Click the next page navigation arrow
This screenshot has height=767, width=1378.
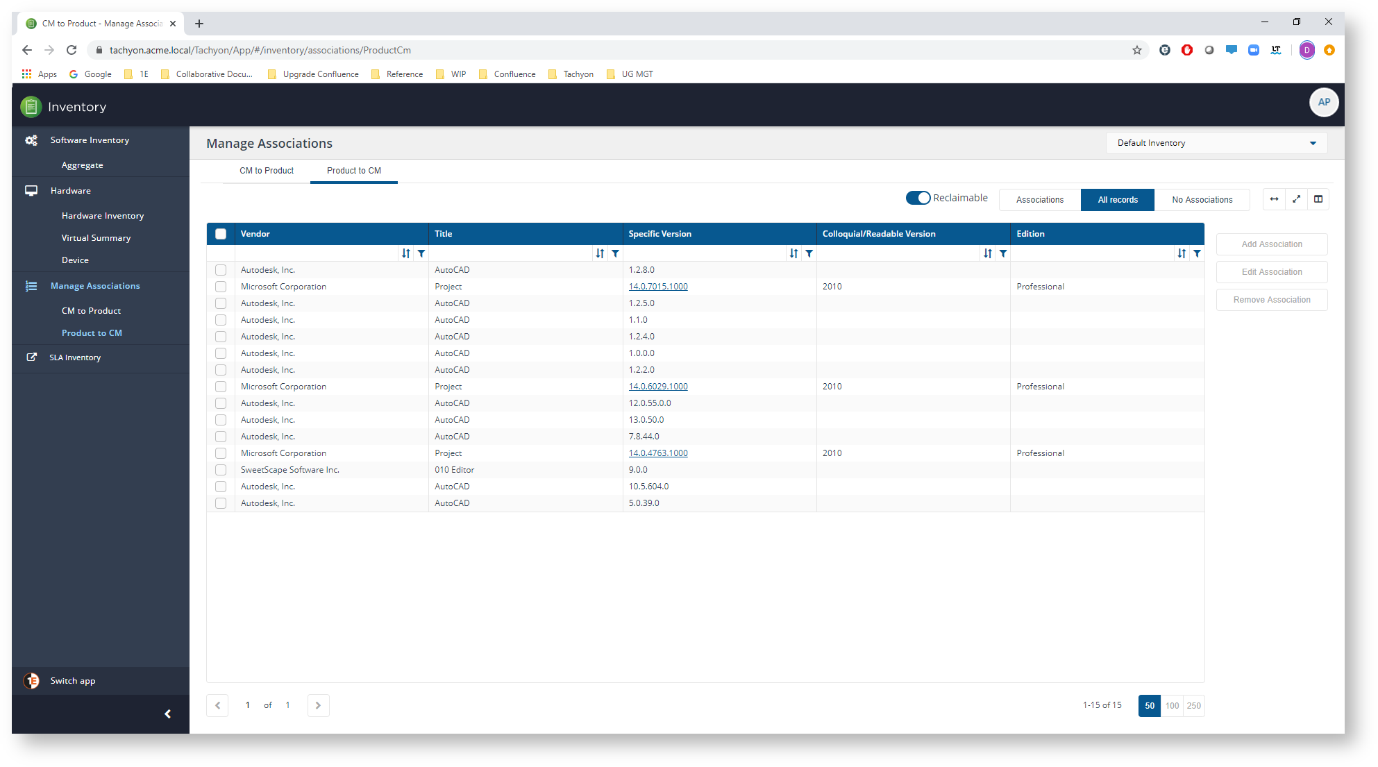click(317, 705)
